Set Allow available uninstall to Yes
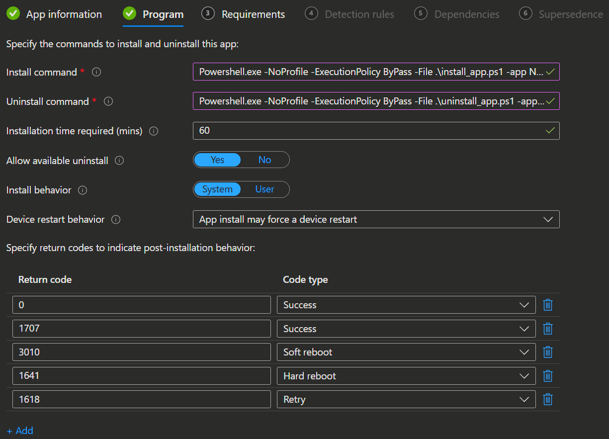Screen dimensions: 609x439 [x=217, y=160]
